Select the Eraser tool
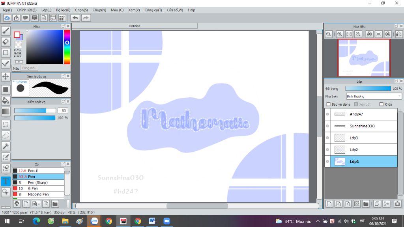404x227 pixels. point(6,42)
